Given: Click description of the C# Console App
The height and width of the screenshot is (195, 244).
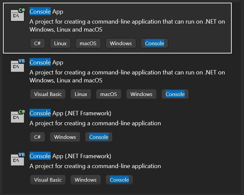Looking at the screenshot, I should (127, 26).
